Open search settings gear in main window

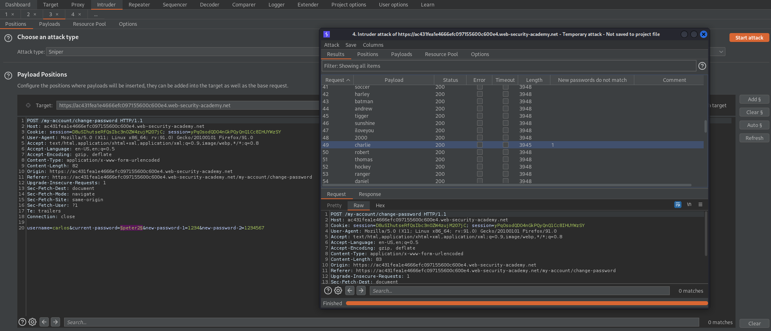pos(33,322)
